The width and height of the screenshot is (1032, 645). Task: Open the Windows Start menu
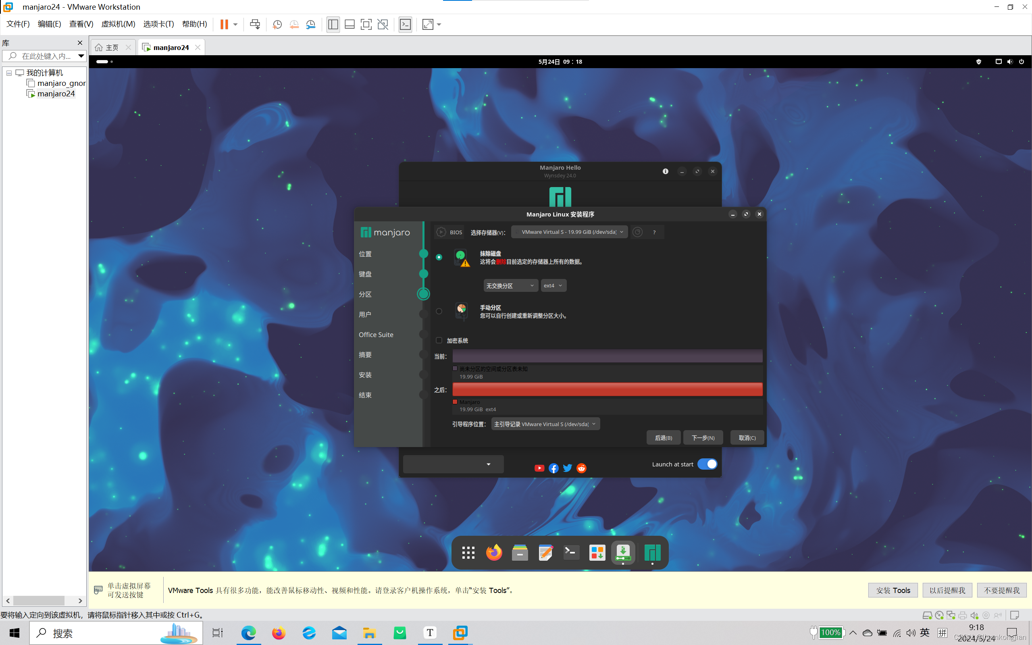(x=14, y=633)
